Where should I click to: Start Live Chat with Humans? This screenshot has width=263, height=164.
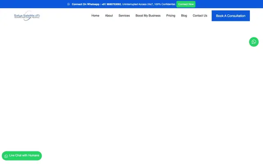(22, 156)
